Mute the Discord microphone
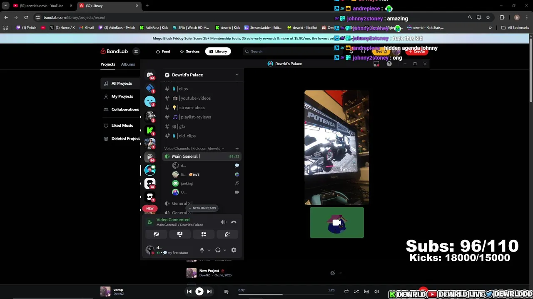 pos(202,250)
